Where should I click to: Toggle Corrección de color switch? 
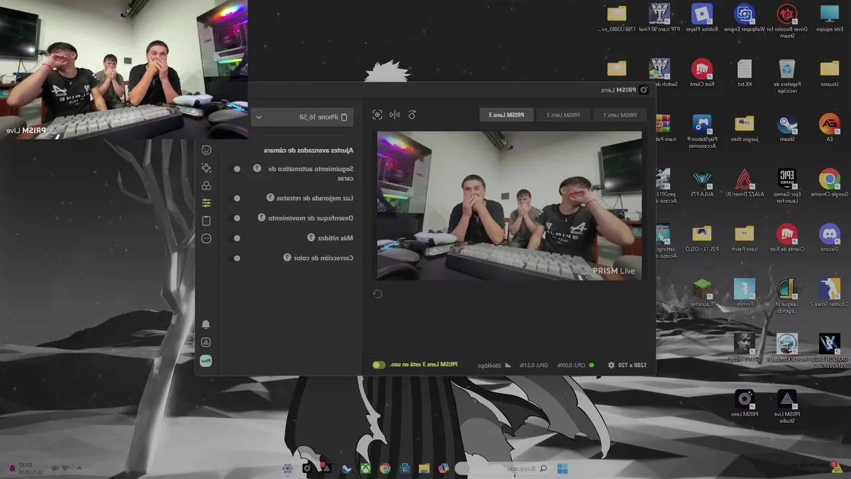pyautogui.click(x=237, y=257)
